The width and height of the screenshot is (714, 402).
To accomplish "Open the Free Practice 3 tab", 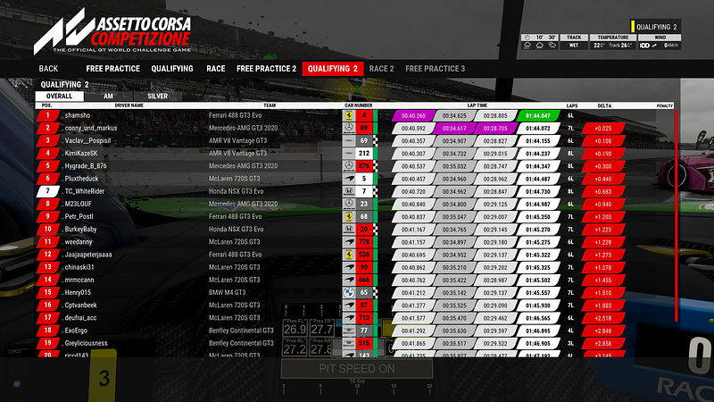I will 435,69.
